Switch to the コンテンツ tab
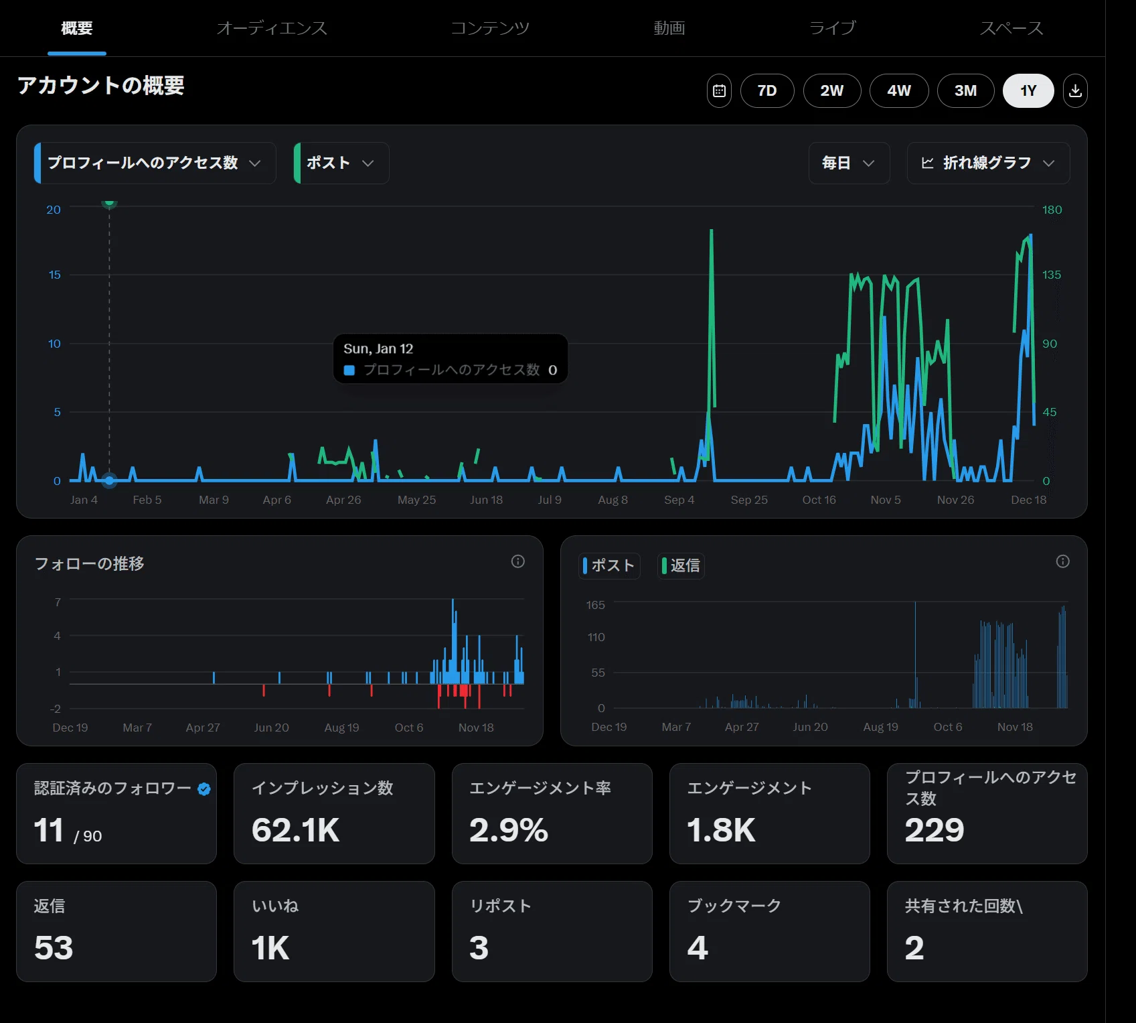The height and width of the screenshot is (1023, 1136). tap(490, 28)
